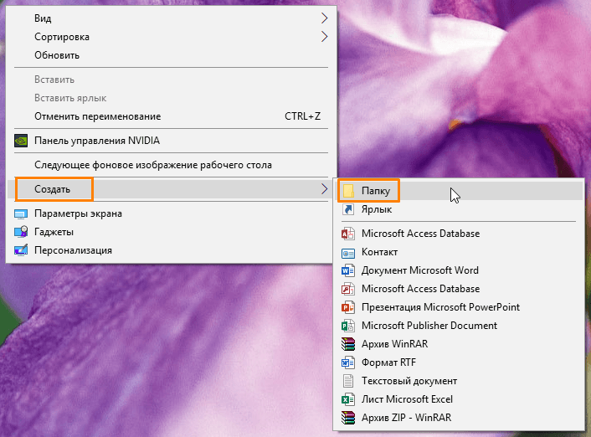This screenshot has width=591, height=437.
Task: Select Отменить переименование in the menu
Action: pos(171,116)
